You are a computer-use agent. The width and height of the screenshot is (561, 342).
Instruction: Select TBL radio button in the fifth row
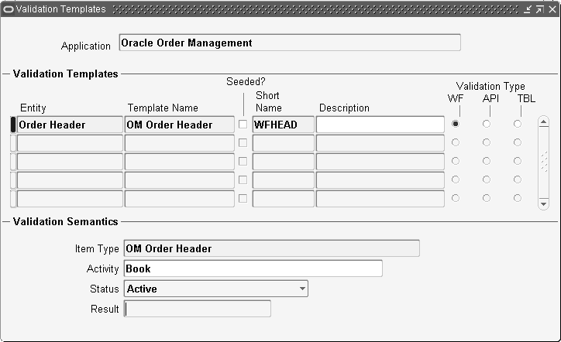(x=518, y=198)
